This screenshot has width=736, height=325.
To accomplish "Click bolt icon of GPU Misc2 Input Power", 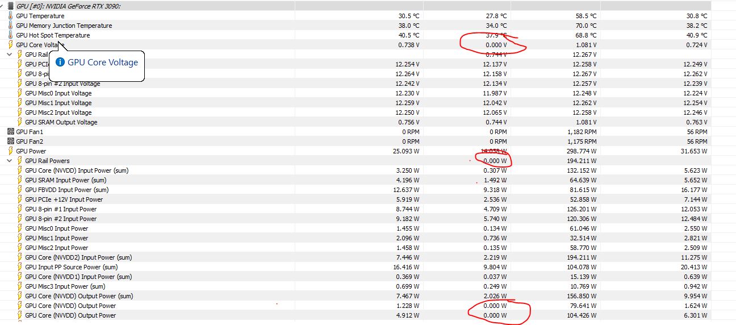I will coord(20,248).
